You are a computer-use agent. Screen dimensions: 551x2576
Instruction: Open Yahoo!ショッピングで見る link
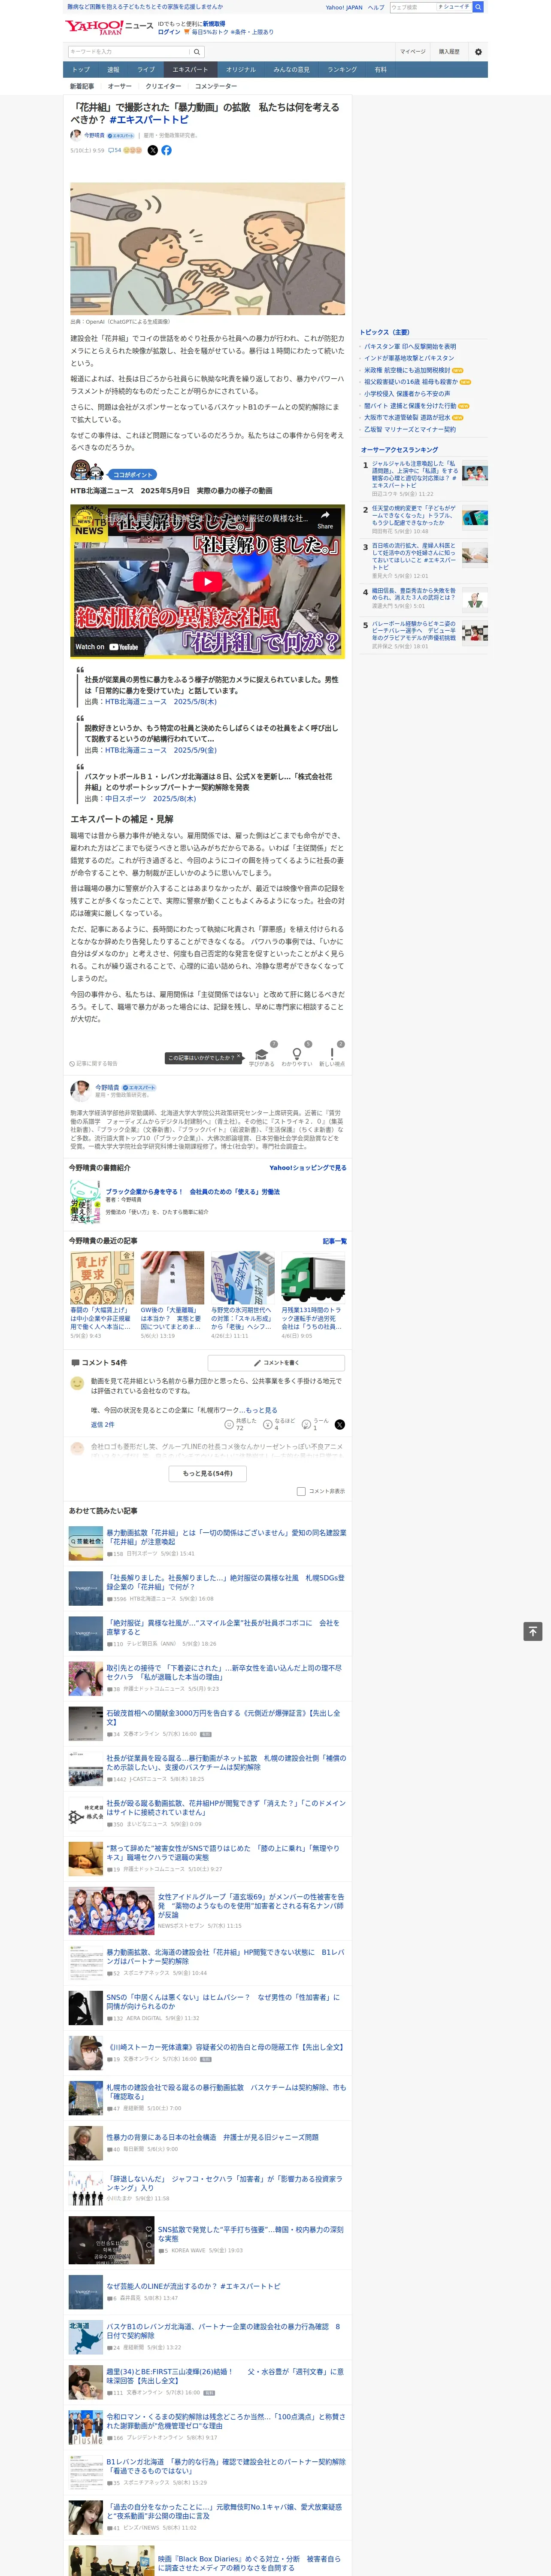coord(308,1167)
